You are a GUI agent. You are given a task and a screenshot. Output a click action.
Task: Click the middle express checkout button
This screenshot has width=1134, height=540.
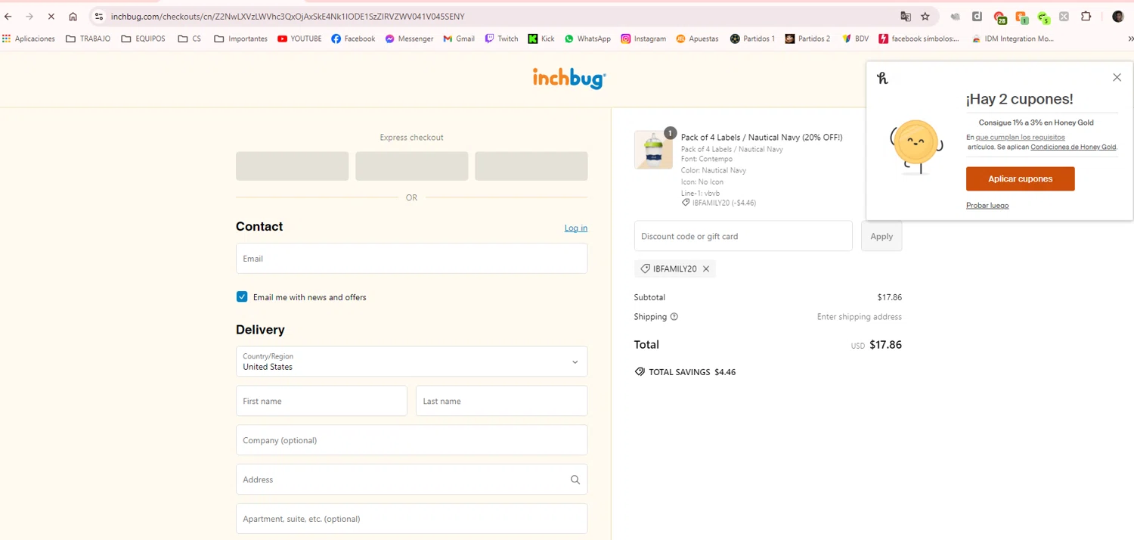411,166
